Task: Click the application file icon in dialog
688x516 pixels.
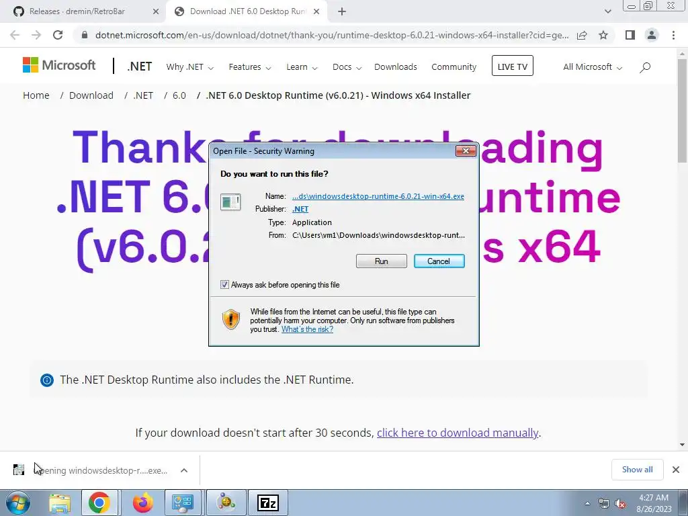Action: [230, 202]
